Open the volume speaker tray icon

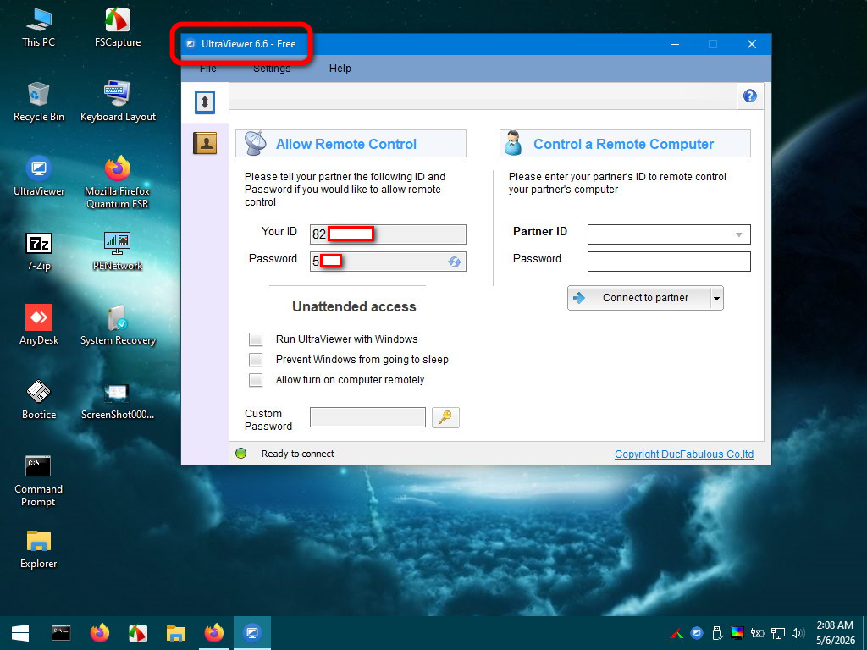click(x=798, y=633)
